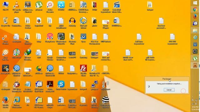
Task: Launch Adobe Acrobat DC from the desktop
Action: click(x=50, y=86)
